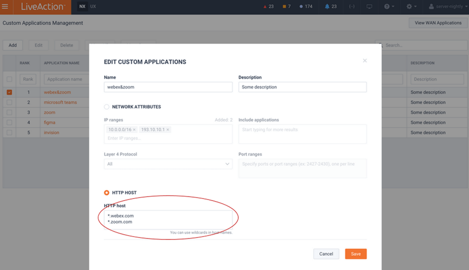
Task: Sort by the RANK column header
Action: coord(25,63)
